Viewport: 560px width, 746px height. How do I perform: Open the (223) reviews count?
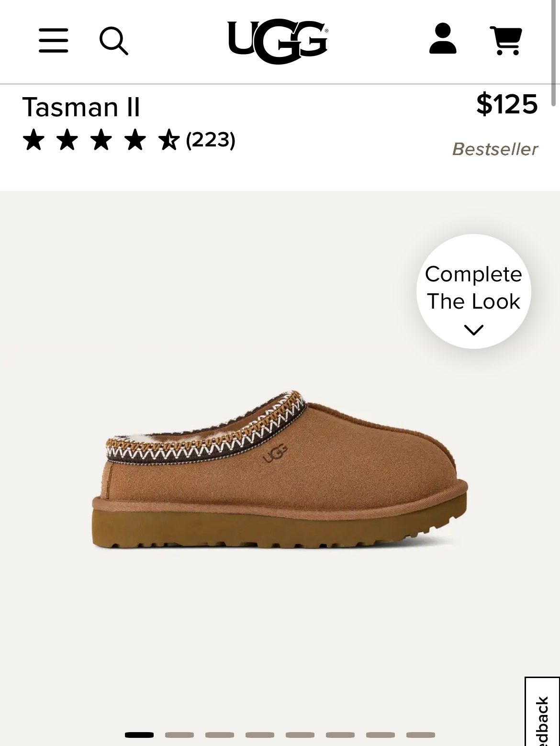[x=211, y=140]
